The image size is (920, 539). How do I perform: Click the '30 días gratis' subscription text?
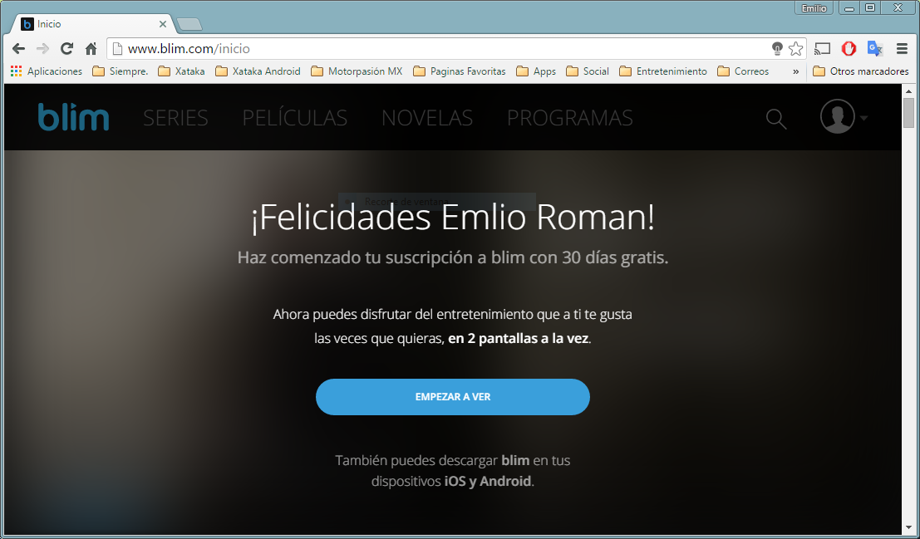click(615, 257)
